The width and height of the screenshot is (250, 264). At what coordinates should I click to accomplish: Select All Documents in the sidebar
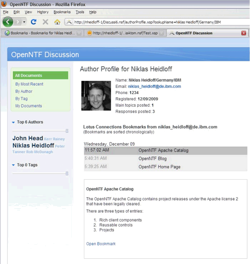(x=40, y=75)
